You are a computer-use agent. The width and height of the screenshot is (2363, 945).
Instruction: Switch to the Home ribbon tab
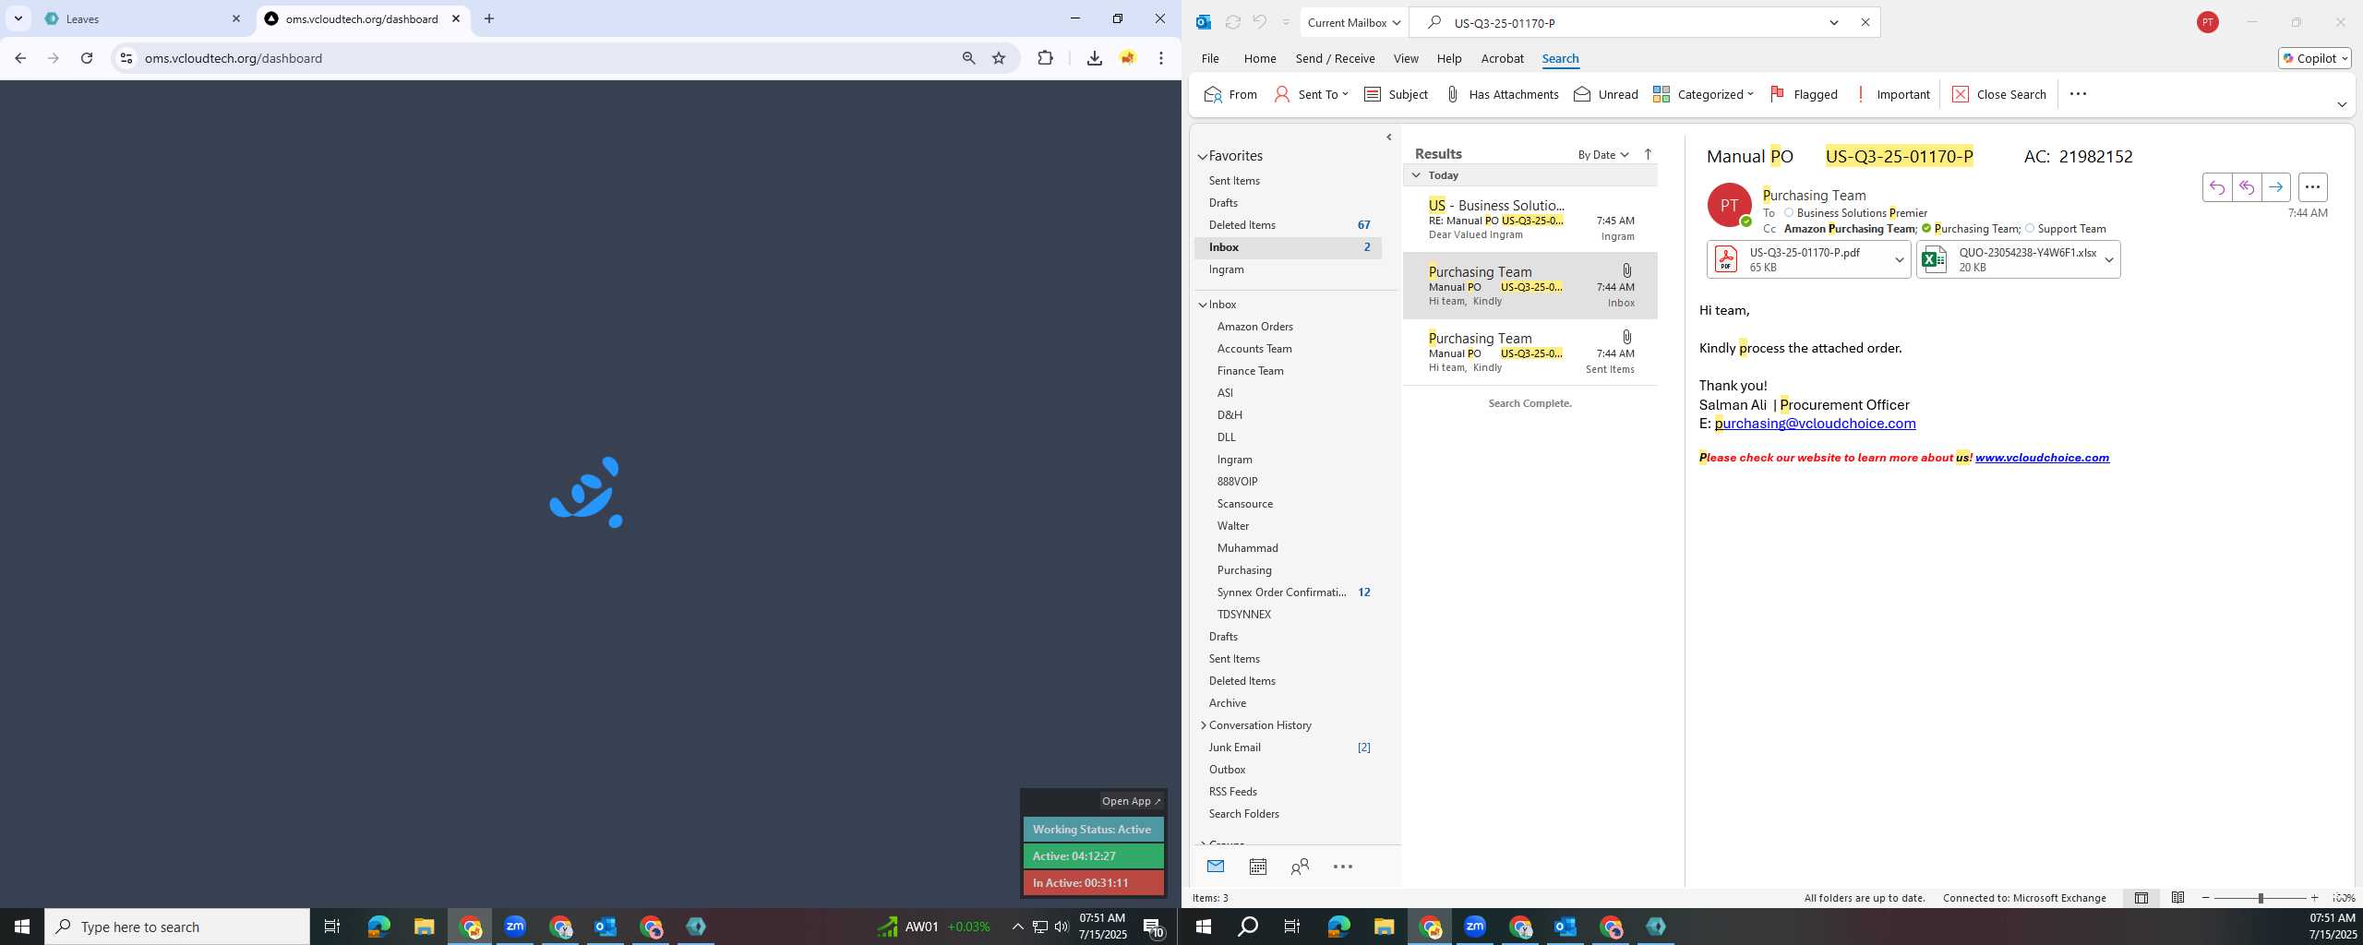[1259, 58]
